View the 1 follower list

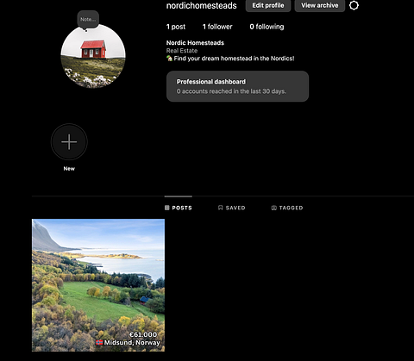click(217, 27)
